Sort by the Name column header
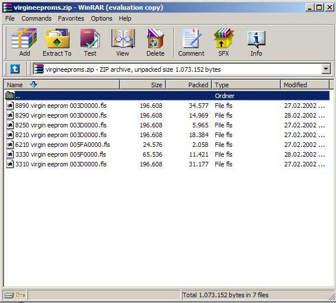 click(x=61, y=85)
